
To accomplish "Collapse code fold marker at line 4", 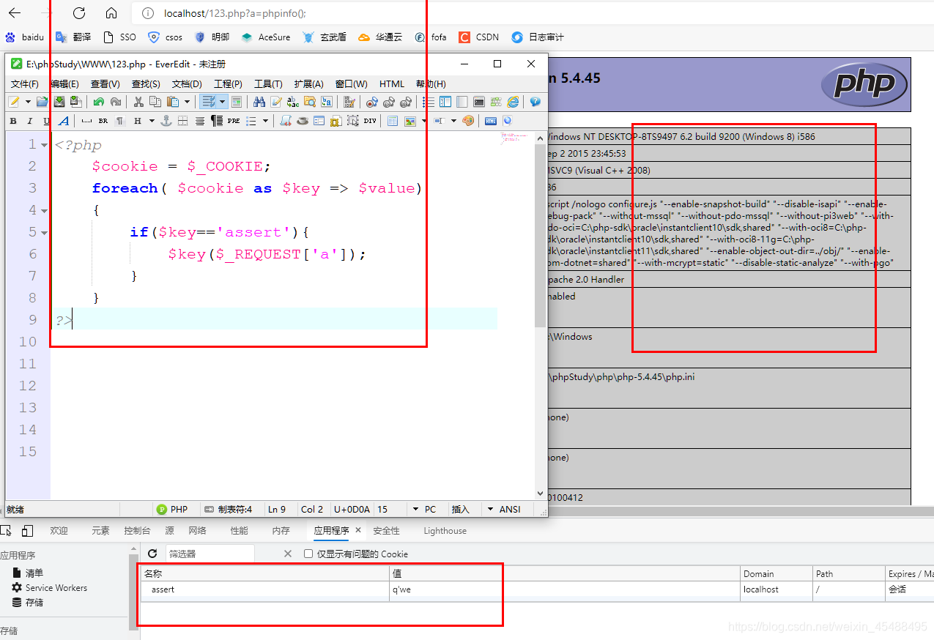I will 45,211.
